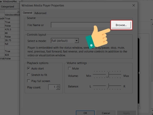Screen dimensions: 153x115
Task: Switch to the Advanced tab
Action: (x=40, y=13)
